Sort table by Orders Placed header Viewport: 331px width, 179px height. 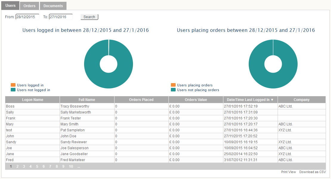coord(141,100)
